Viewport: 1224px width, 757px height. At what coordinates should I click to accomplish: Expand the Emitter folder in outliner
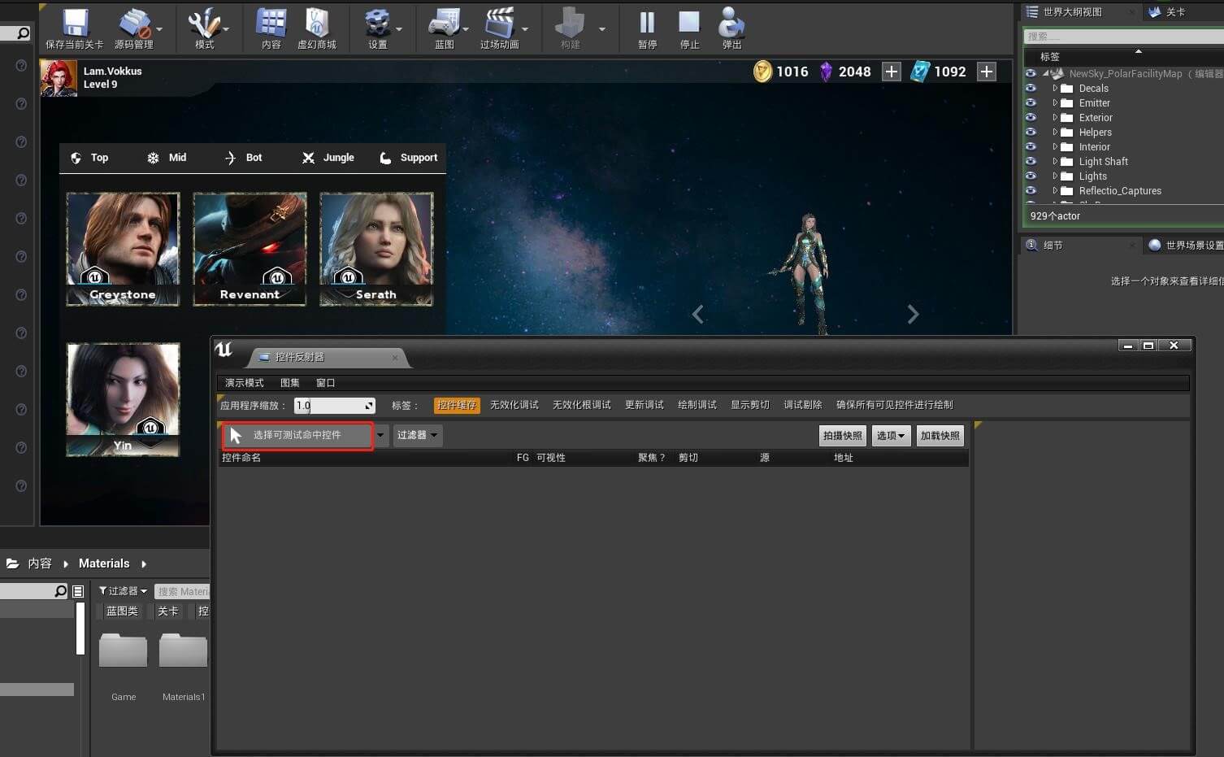tap(1055, 102)
